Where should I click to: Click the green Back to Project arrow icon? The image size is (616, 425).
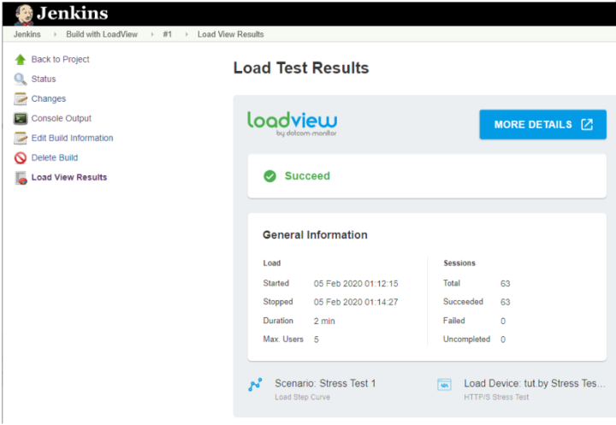pos(21,59)
